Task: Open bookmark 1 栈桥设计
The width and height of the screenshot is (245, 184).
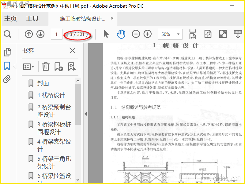Action: (51, 95)
